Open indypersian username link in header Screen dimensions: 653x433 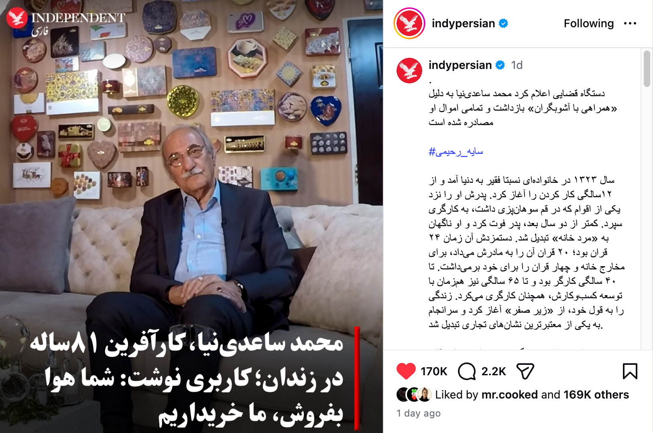[463, 24]
